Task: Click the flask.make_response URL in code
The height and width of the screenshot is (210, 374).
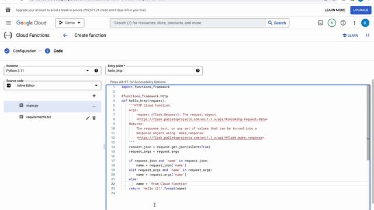Action: [x=200, y=138]
